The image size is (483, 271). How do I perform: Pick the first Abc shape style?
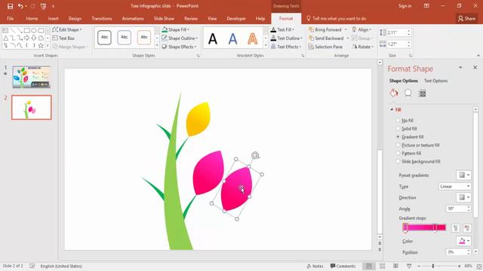coord(104,38)
